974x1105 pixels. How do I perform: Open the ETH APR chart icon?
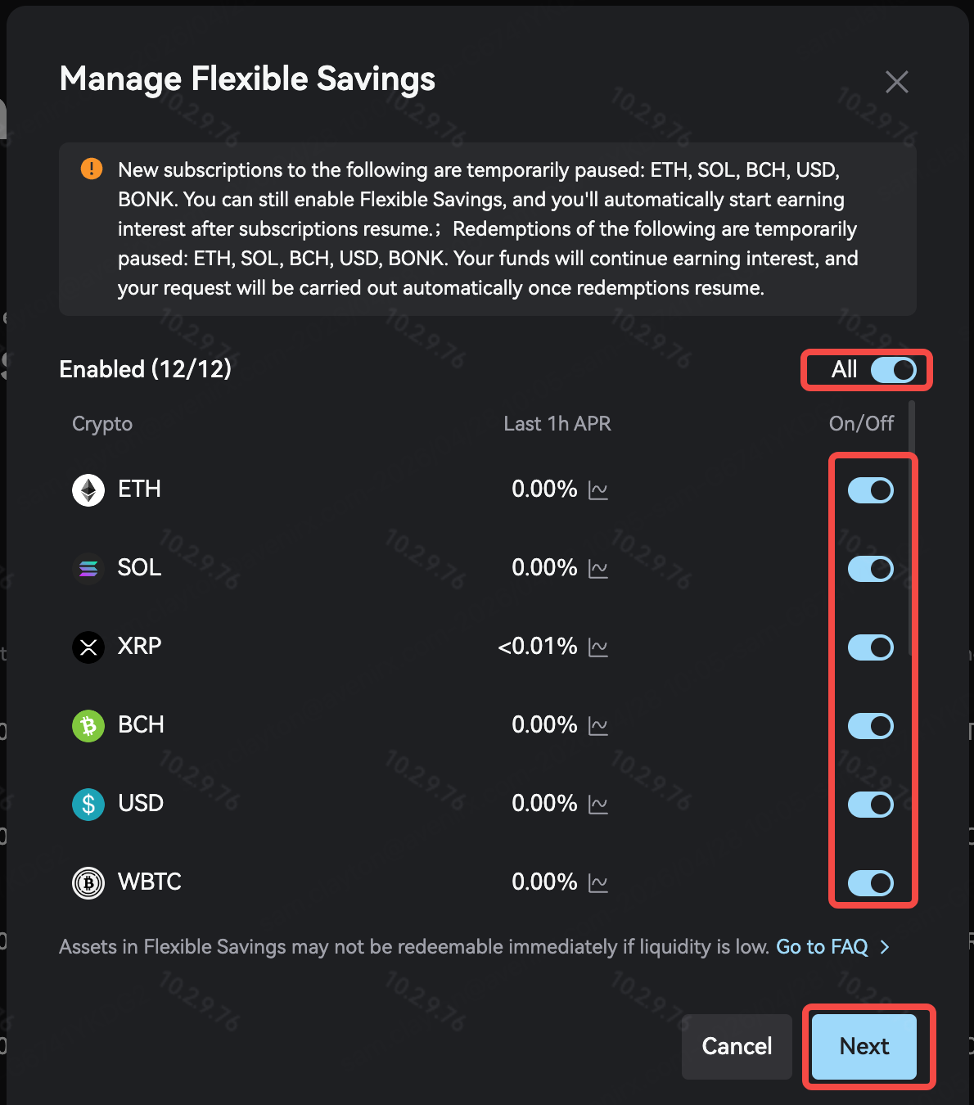pyautogui.click(x=598, y=491)
